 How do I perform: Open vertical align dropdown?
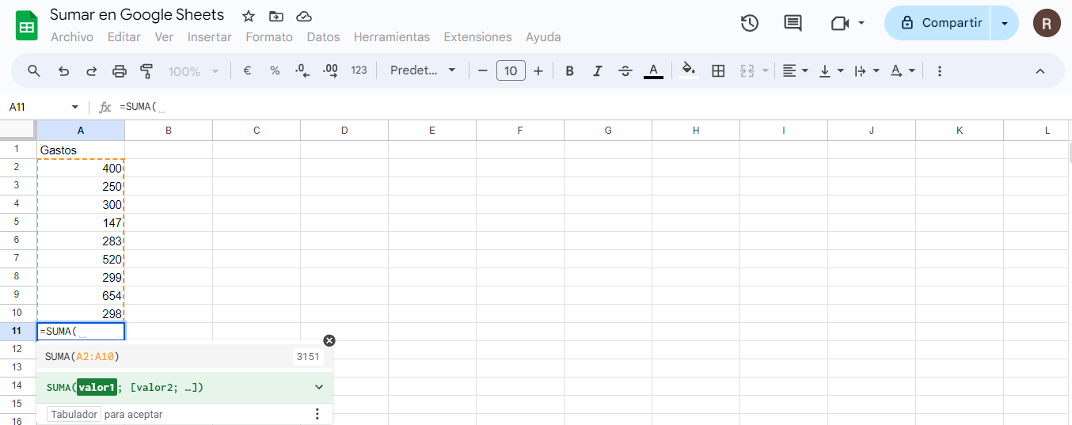831,70
